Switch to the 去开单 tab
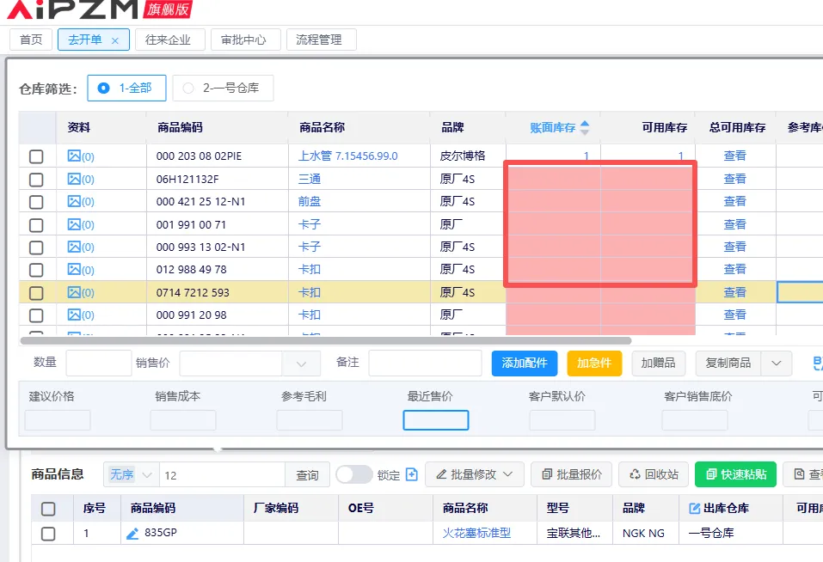The height and width of the screenshot is (562, 823). [85, 40]
